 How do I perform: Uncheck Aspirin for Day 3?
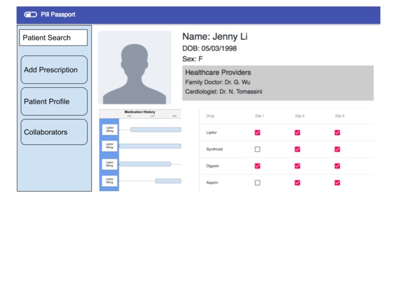click(337, 183)
